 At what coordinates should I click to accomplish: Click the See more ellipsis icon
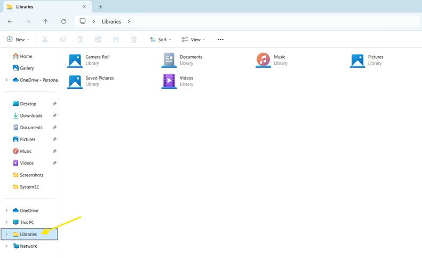220,40
